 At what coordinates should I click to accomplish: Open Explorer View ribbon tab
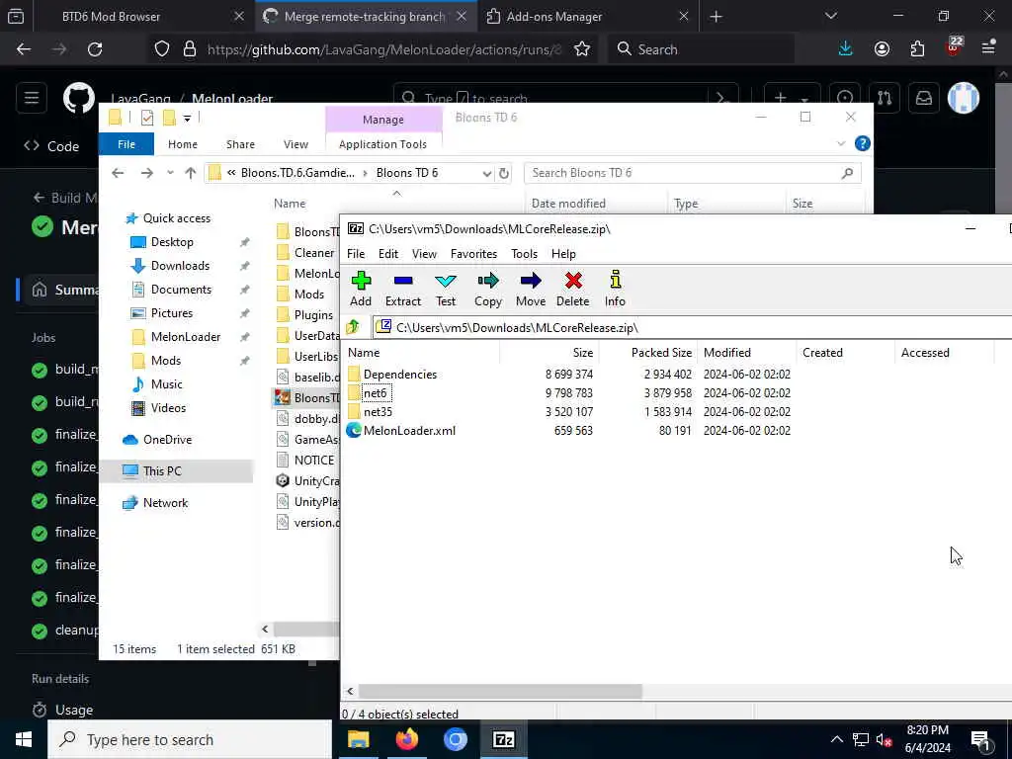pyautogui.click(x=295, y=144)
